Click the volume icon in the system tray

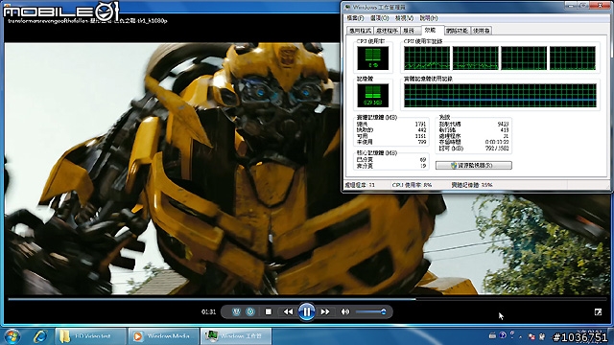[x=542, y=336]
